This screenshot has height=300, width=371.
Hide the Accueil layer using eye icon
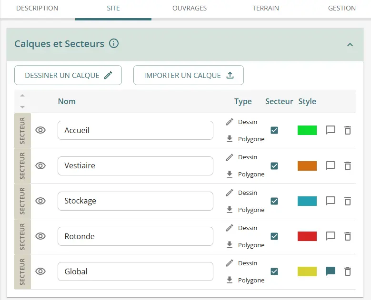coord(41,130)
